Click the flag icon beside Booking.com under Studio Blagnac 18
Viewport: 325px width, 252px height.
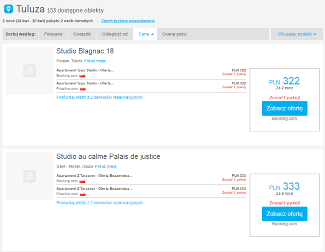[x=82, y=76]
